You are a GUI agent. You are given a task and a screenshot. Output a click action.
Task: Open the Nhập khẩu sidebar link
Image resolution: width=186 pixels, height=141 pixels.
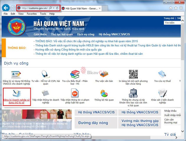click(x=170, y=111)
